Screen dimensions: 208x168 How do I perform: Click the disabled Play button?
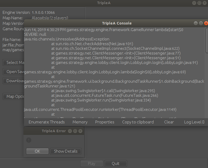92,164
